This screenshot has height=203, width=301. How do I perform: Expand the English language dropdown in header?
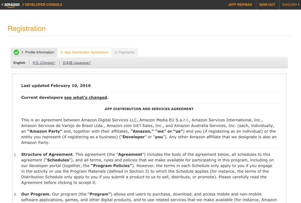291,5
